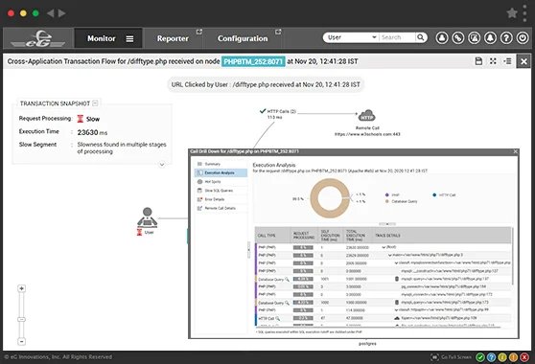Click the zoom in plus button
535x364 pixels.
[21, 288]
